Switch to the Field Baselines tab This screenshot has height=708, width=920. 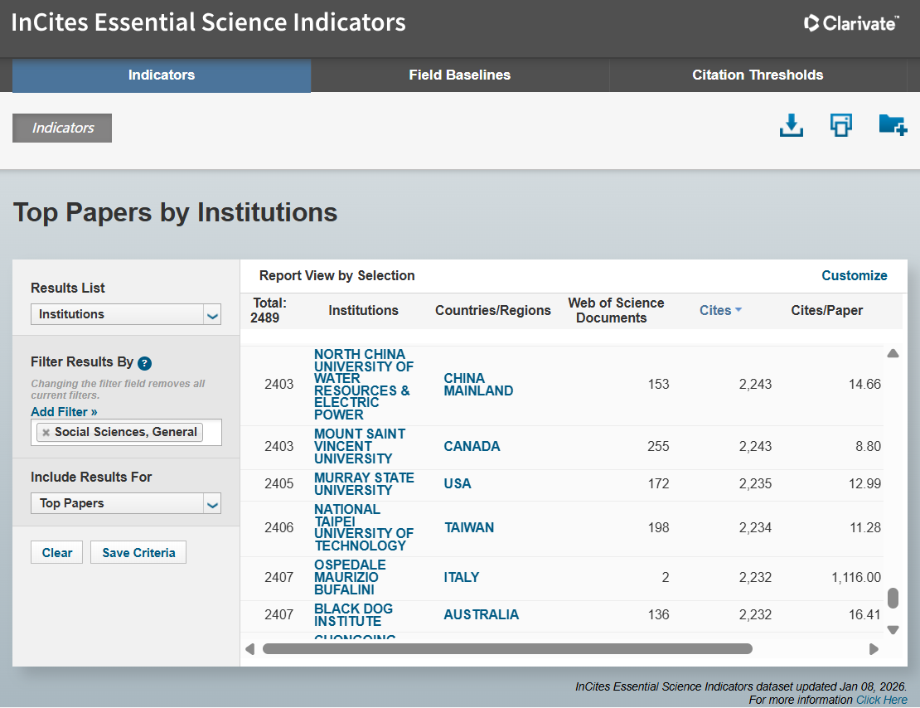[459, 75]
